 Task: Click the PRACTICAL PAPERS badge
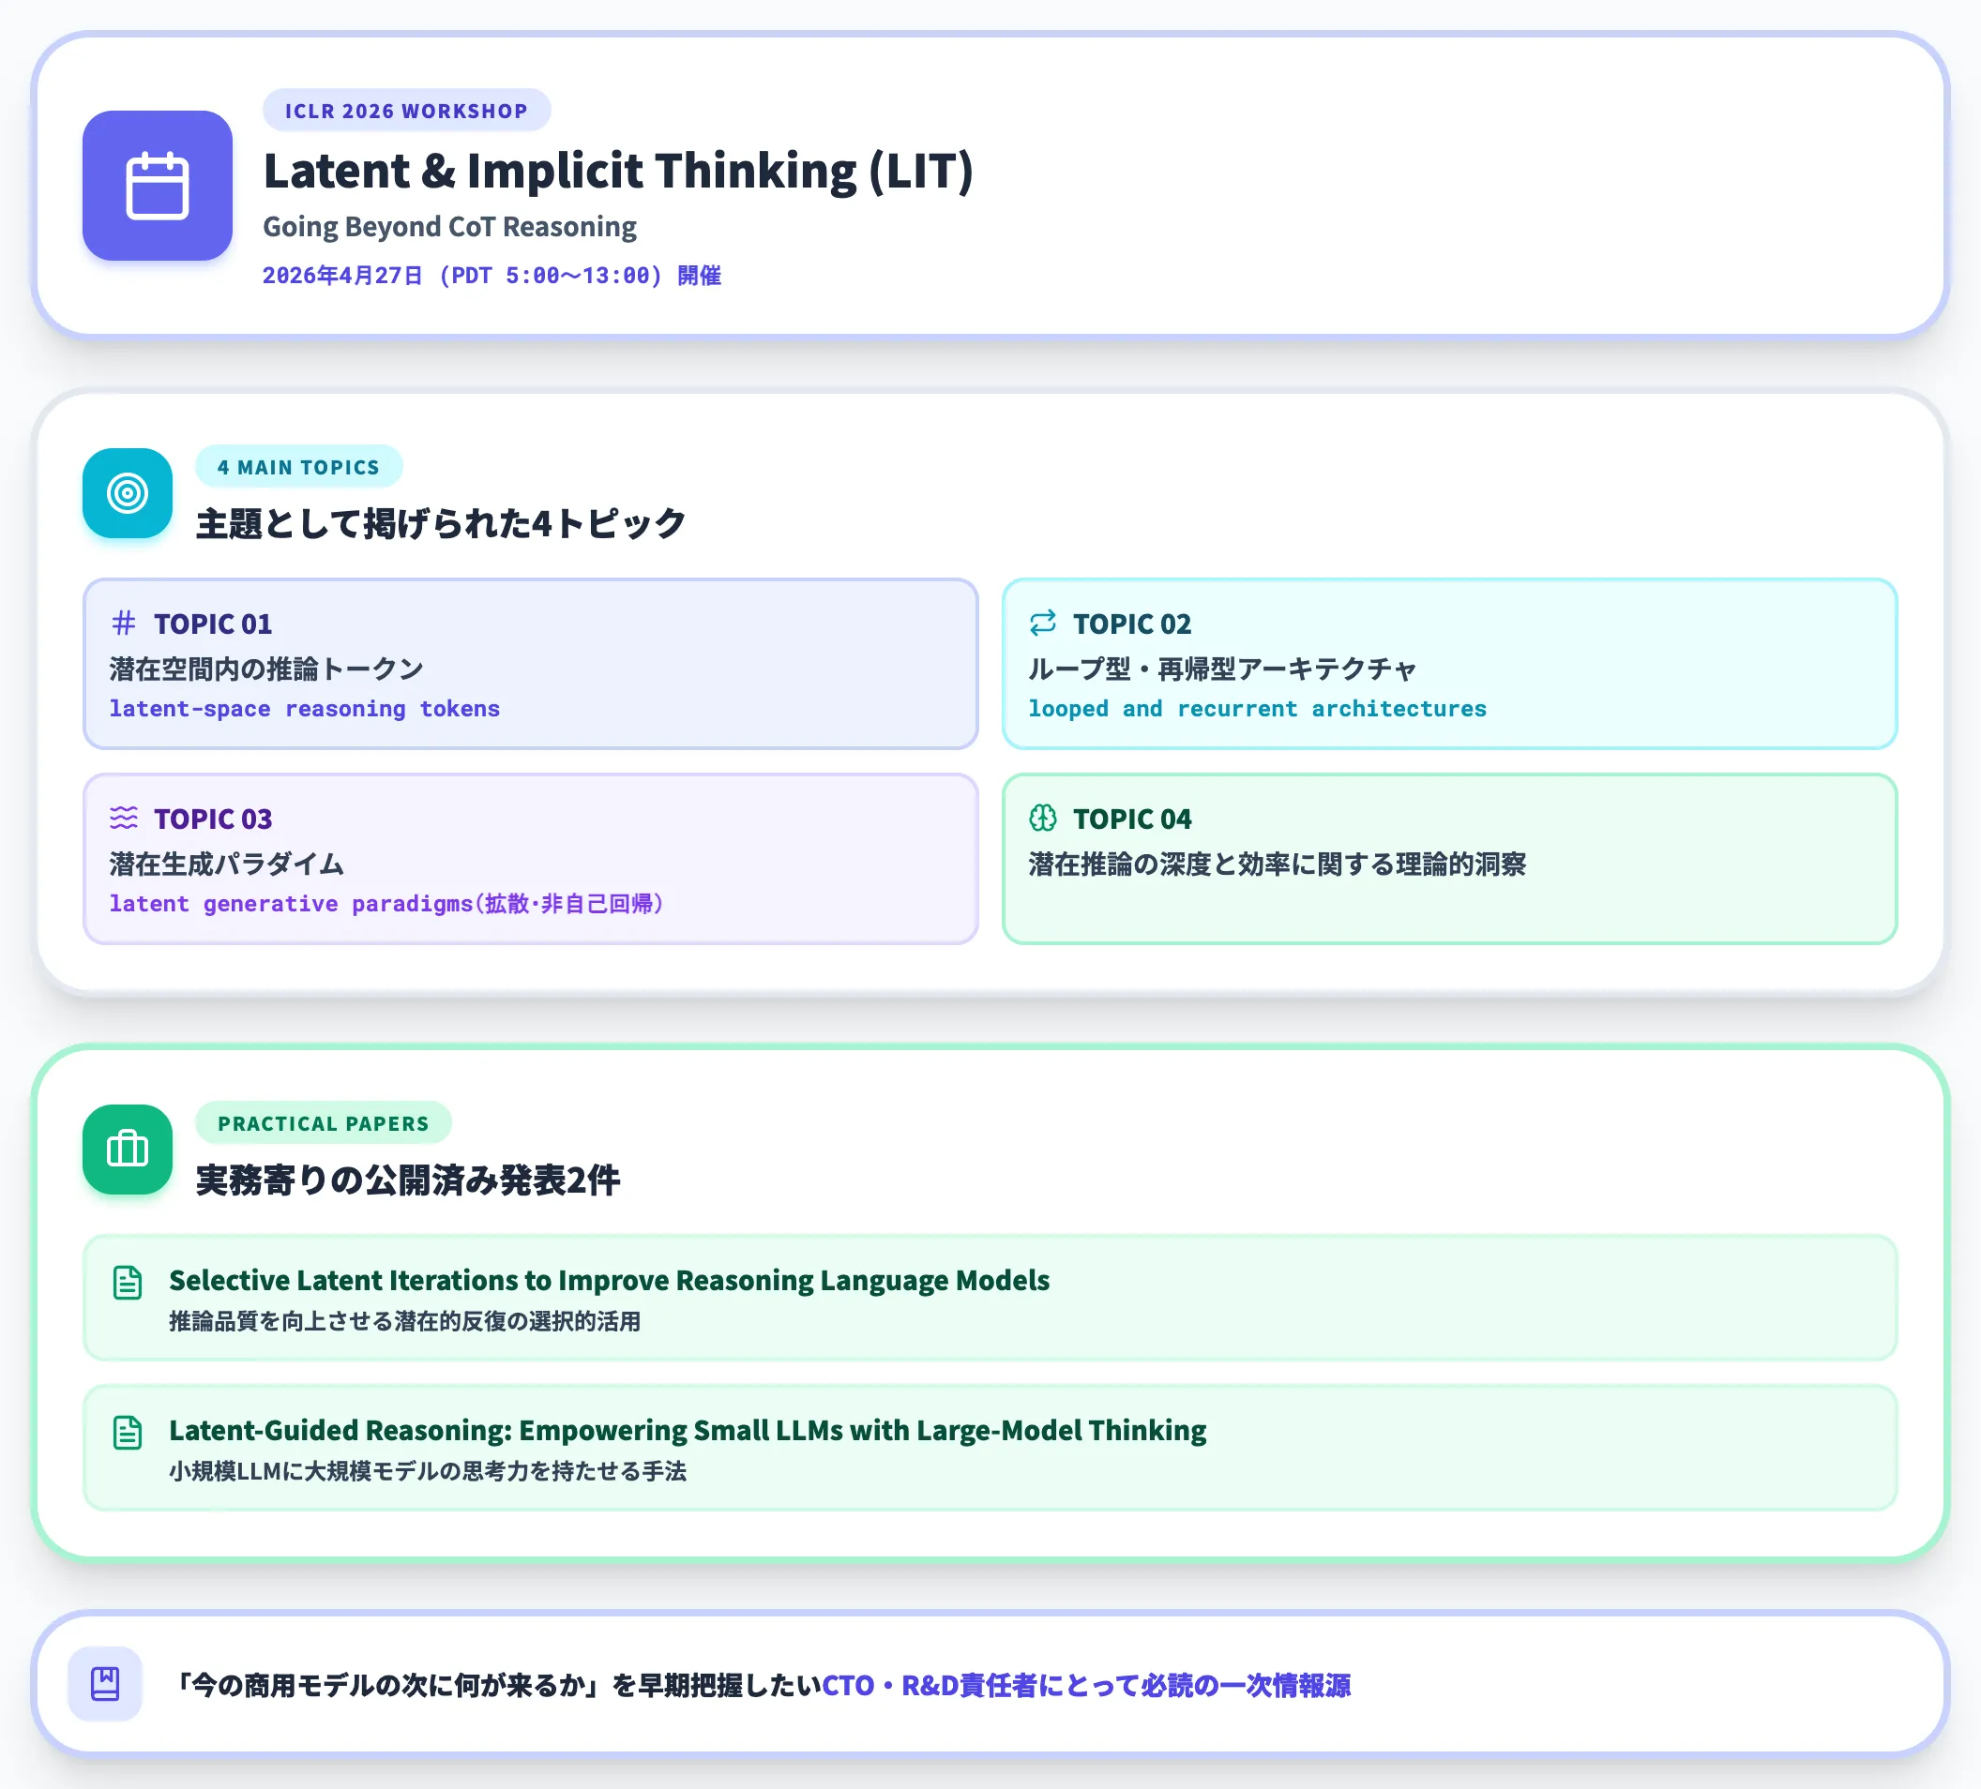coord(324,1123)
